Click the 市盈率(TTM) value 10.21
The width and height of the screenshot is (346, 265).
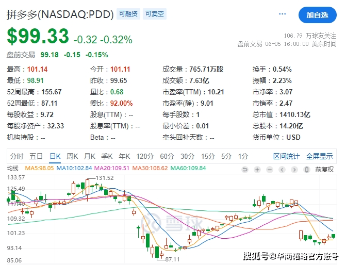coord(216,92)
